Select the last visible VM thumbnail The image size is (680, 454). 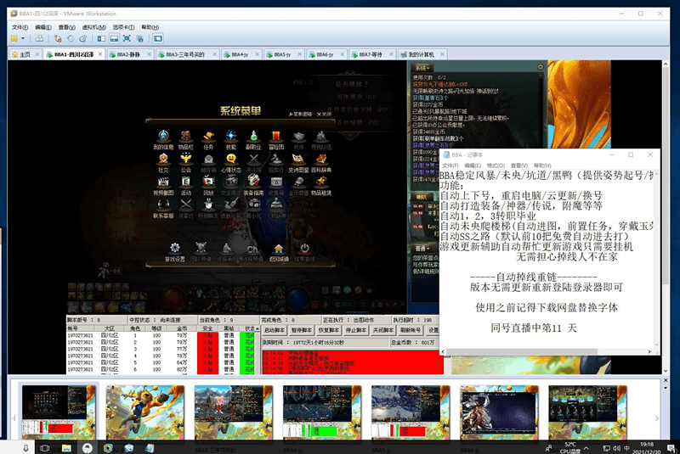[x=587, y=413]
